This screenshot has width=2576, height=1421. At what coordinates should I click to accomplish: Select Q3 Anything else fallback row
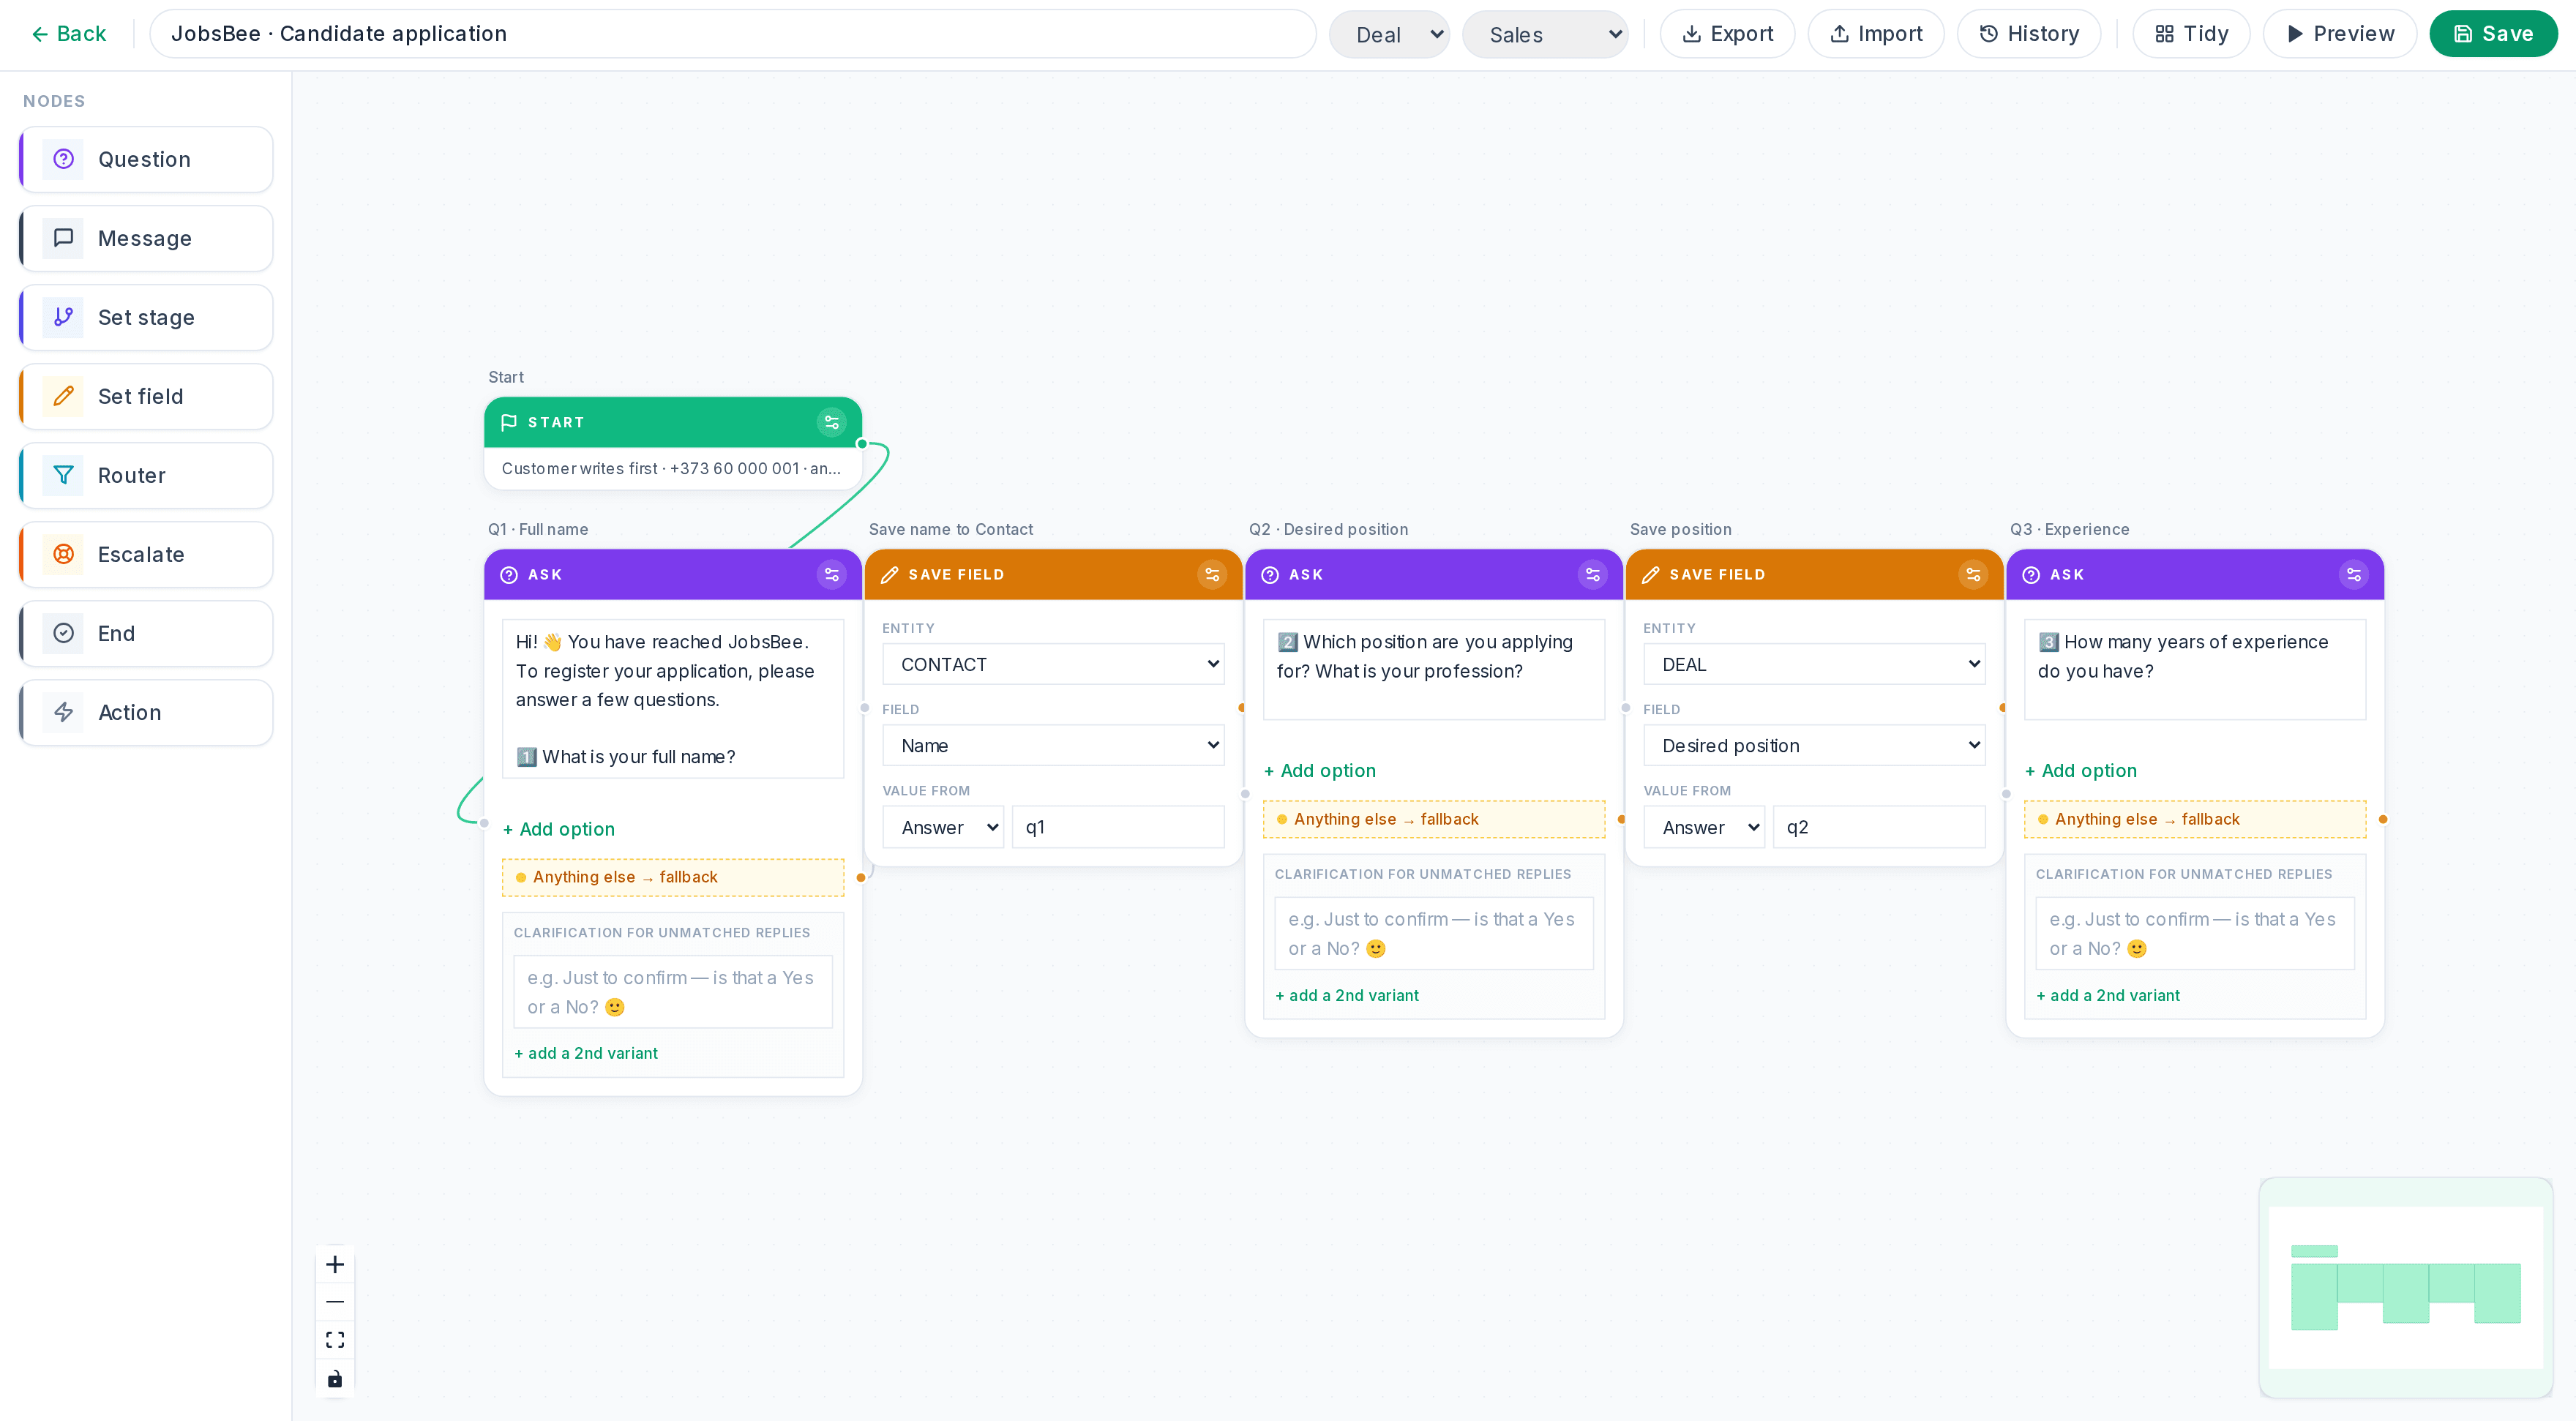pos(2195,819)
